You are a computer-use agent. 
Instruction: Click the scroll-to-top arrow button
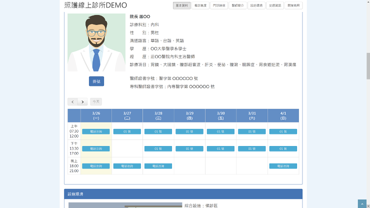(362, 203)
